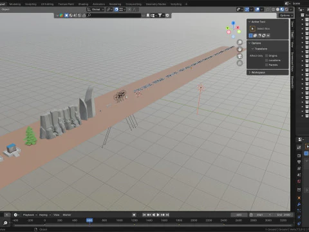Toggle auto keying record button
The image size is (309, 232).
(134, 215)
